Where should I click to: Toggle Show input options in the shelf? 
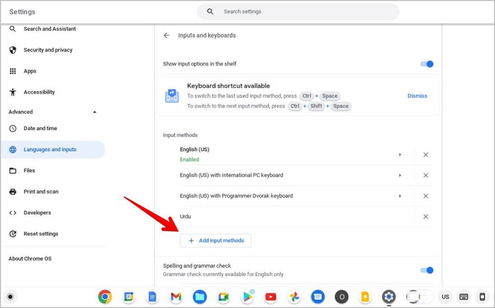click(427, 64)
